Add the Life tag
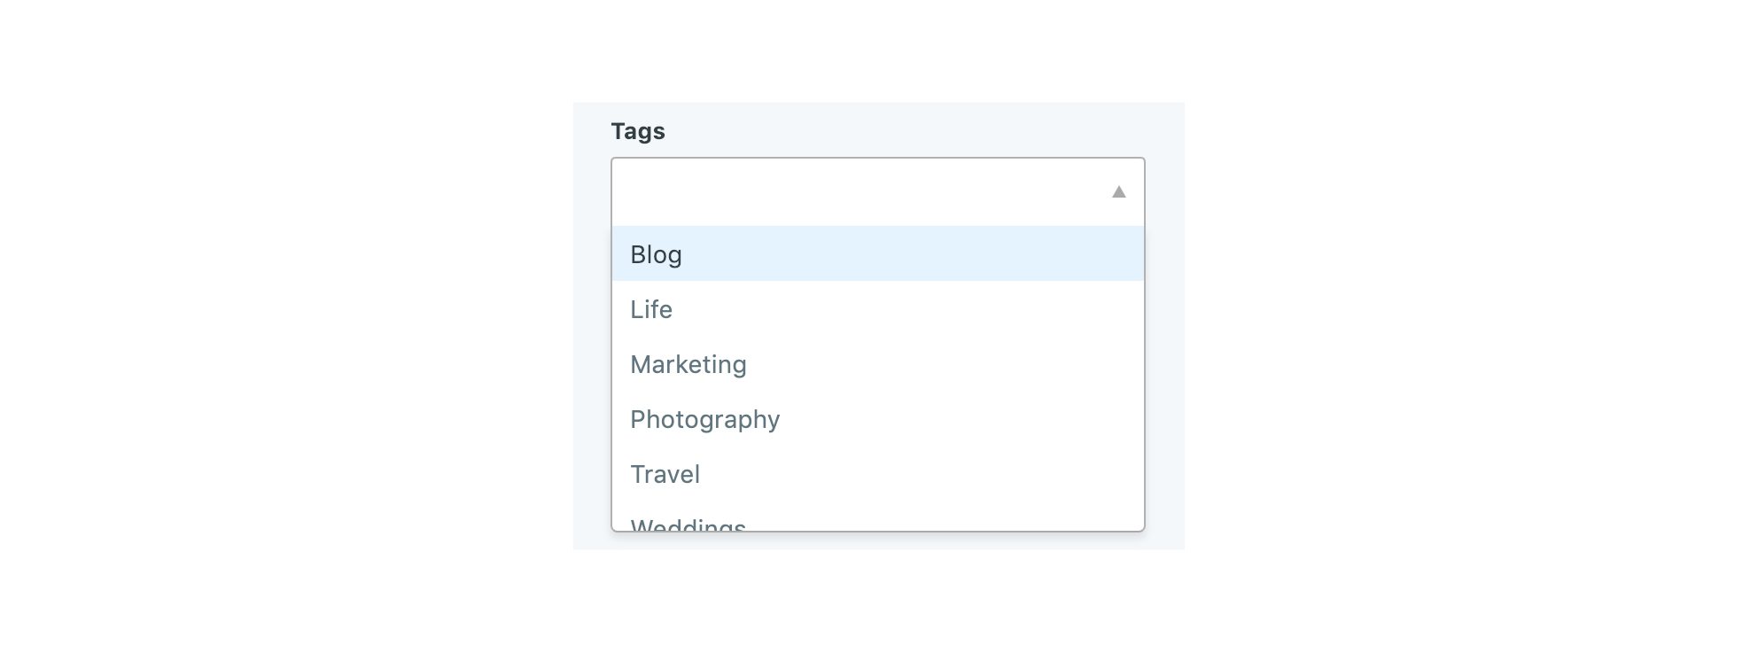 tap(651, 309)
